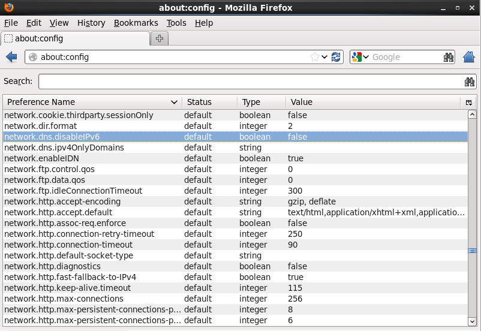Click the text/html,application/xhtml+xml value
481x331 pixels.
376,212
